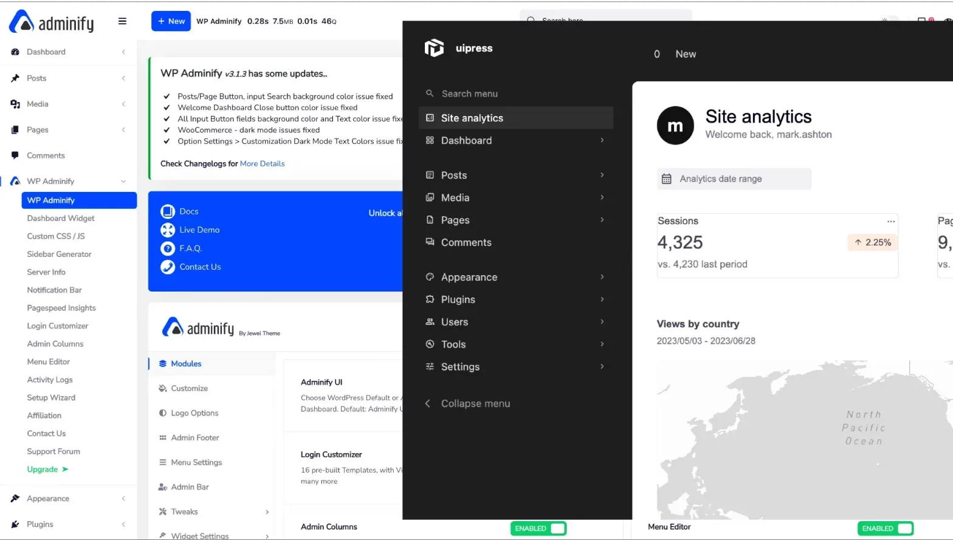
Task: Click the Users group icon in uipress menu
Action: 430,322
